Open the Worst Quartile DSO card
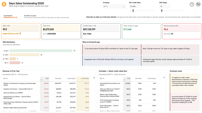The image size is (202, 113). (182, 31)
